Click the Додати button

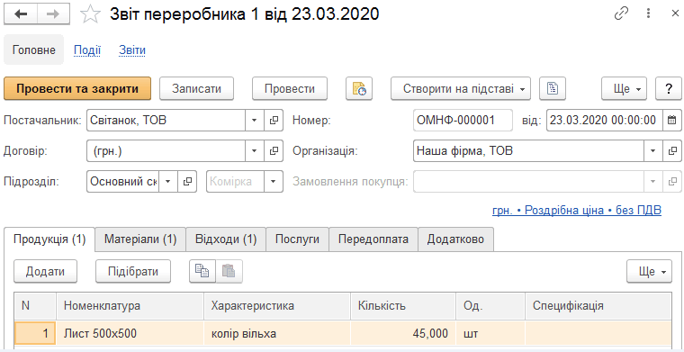(45, 271)
